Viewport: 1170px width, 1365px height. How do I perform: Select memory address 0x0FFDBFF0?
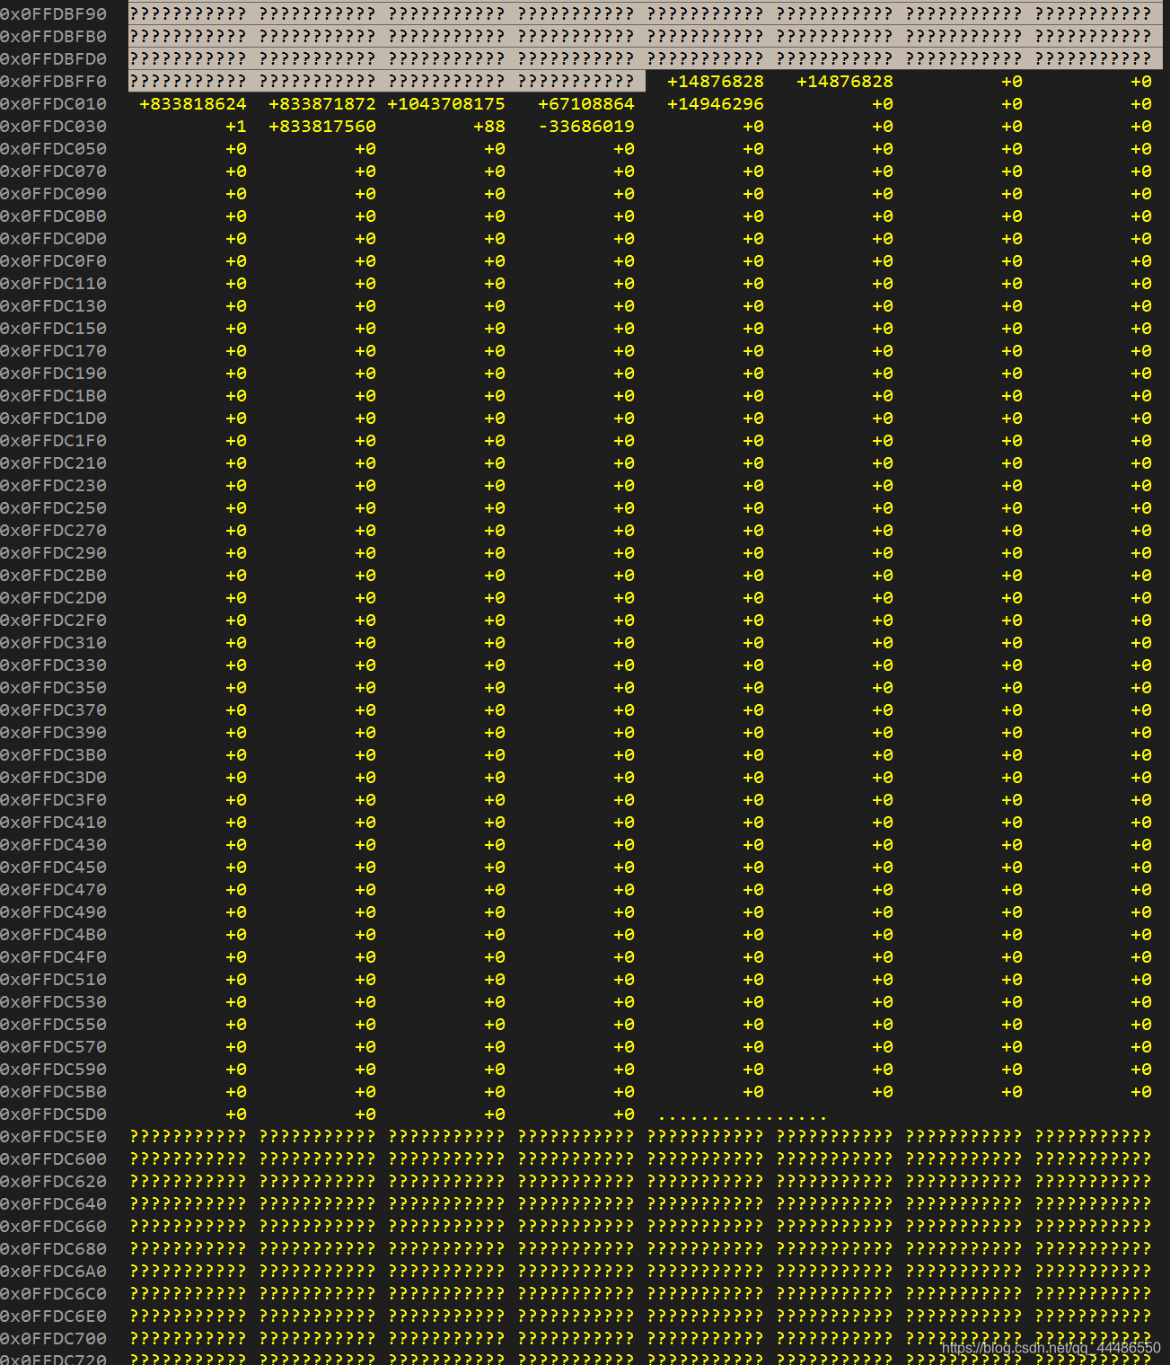click(x=53, y=82)
